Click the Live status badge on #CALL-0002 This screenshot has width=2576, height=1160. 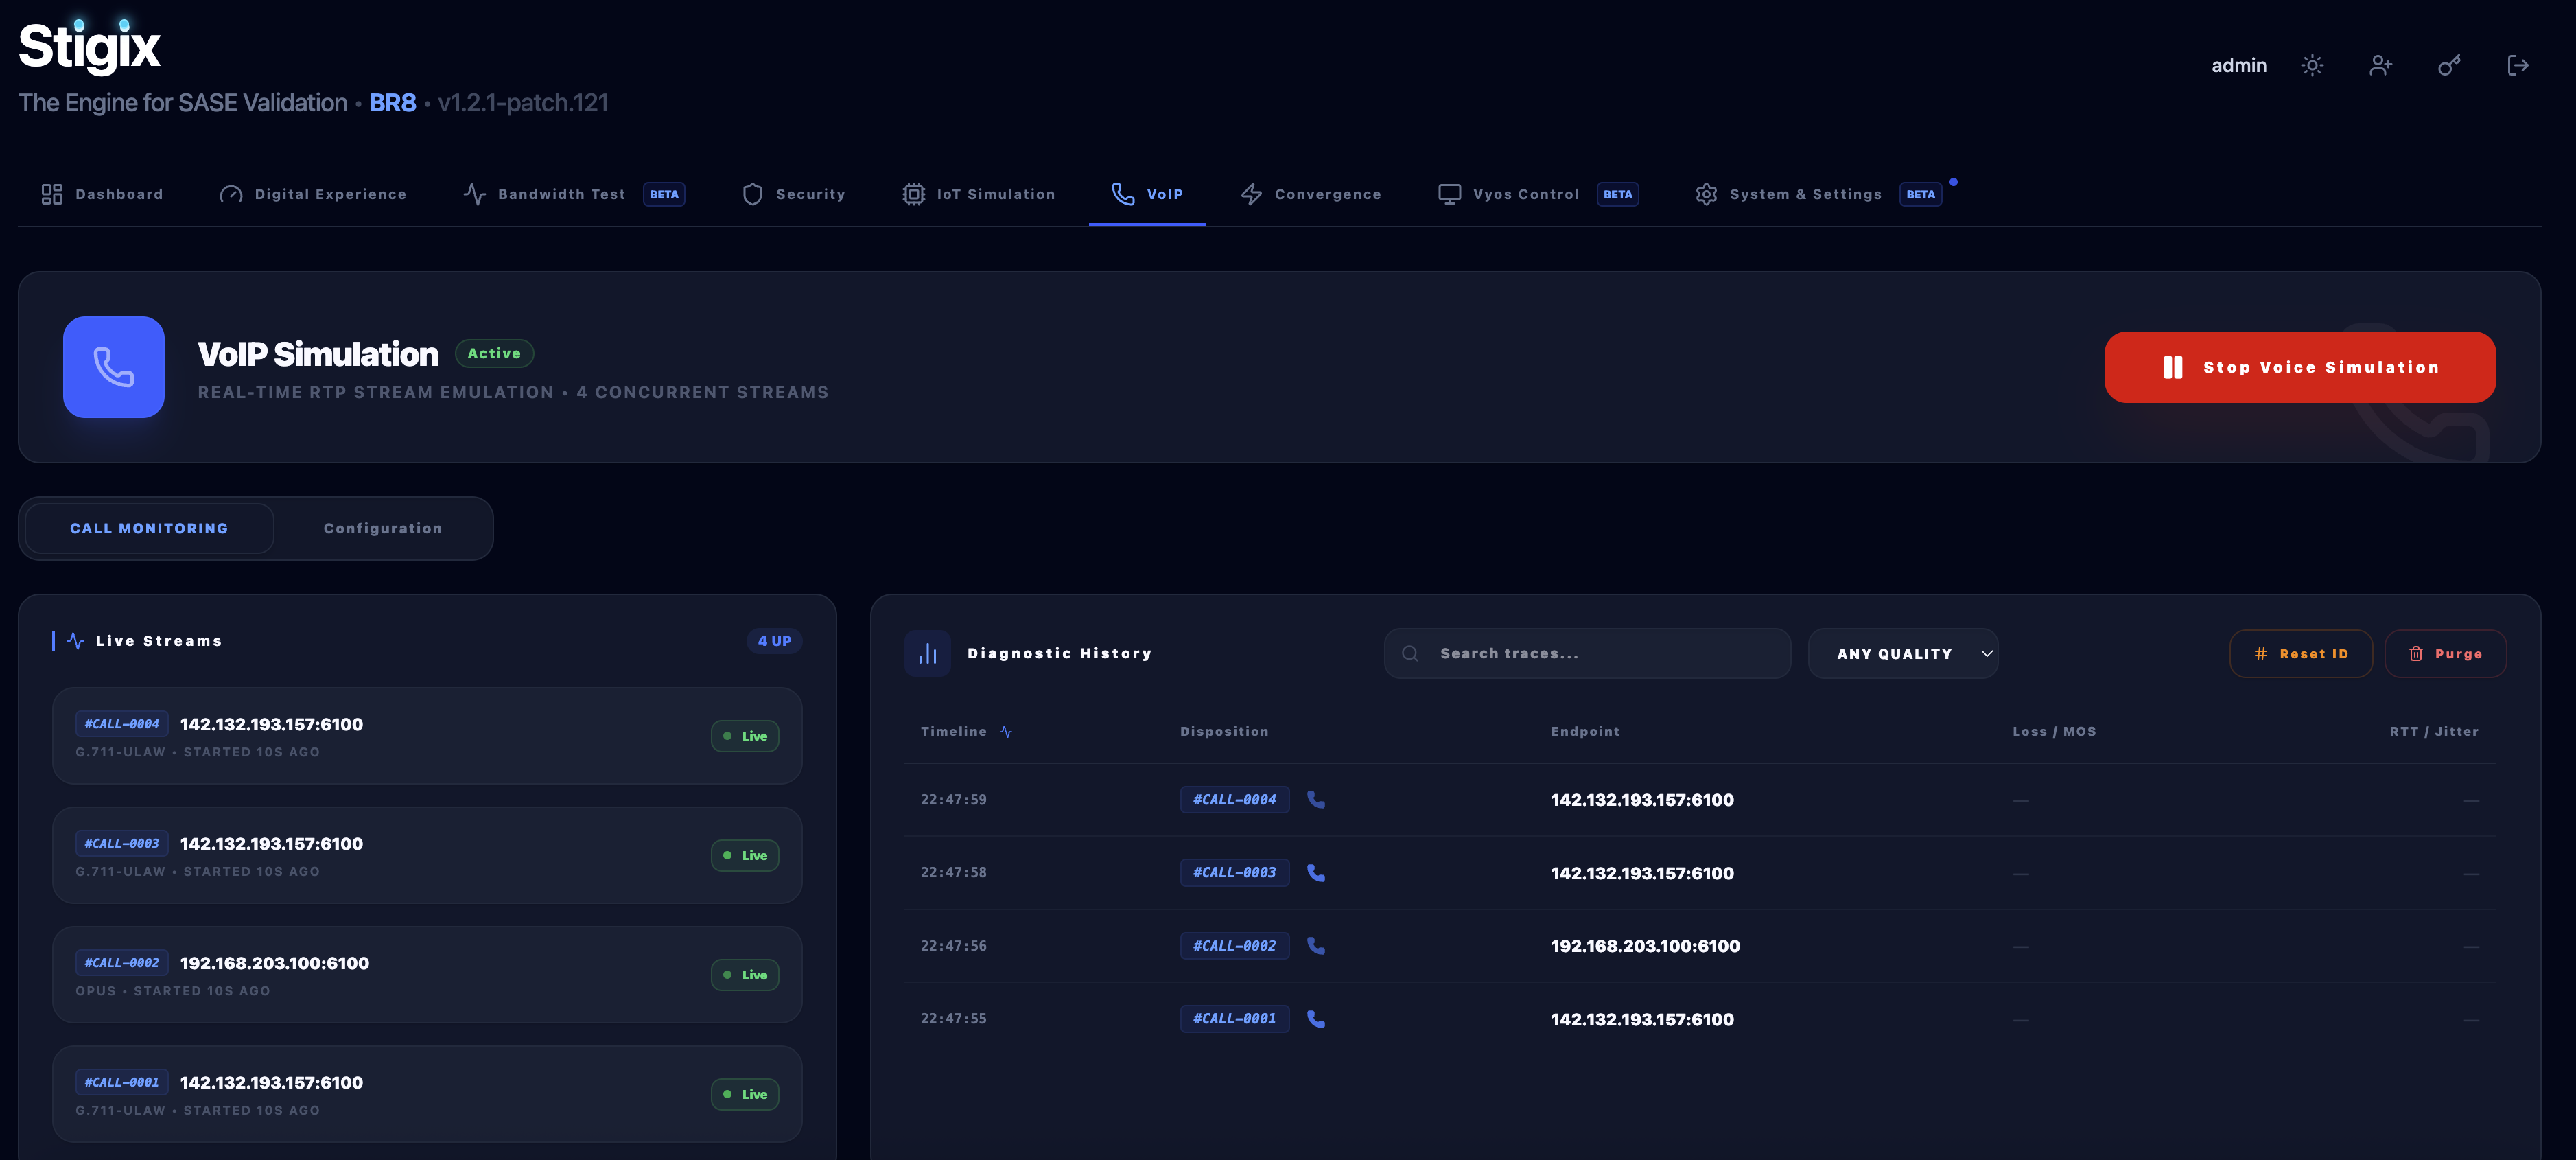pyautogui.click(x=744, y=975)
